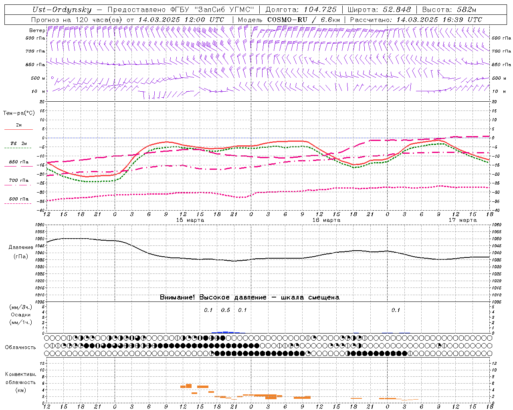The height and width of the screenshot is (410, 513).
Task: Click the 15 марта date label
Action: click(190, 220)
